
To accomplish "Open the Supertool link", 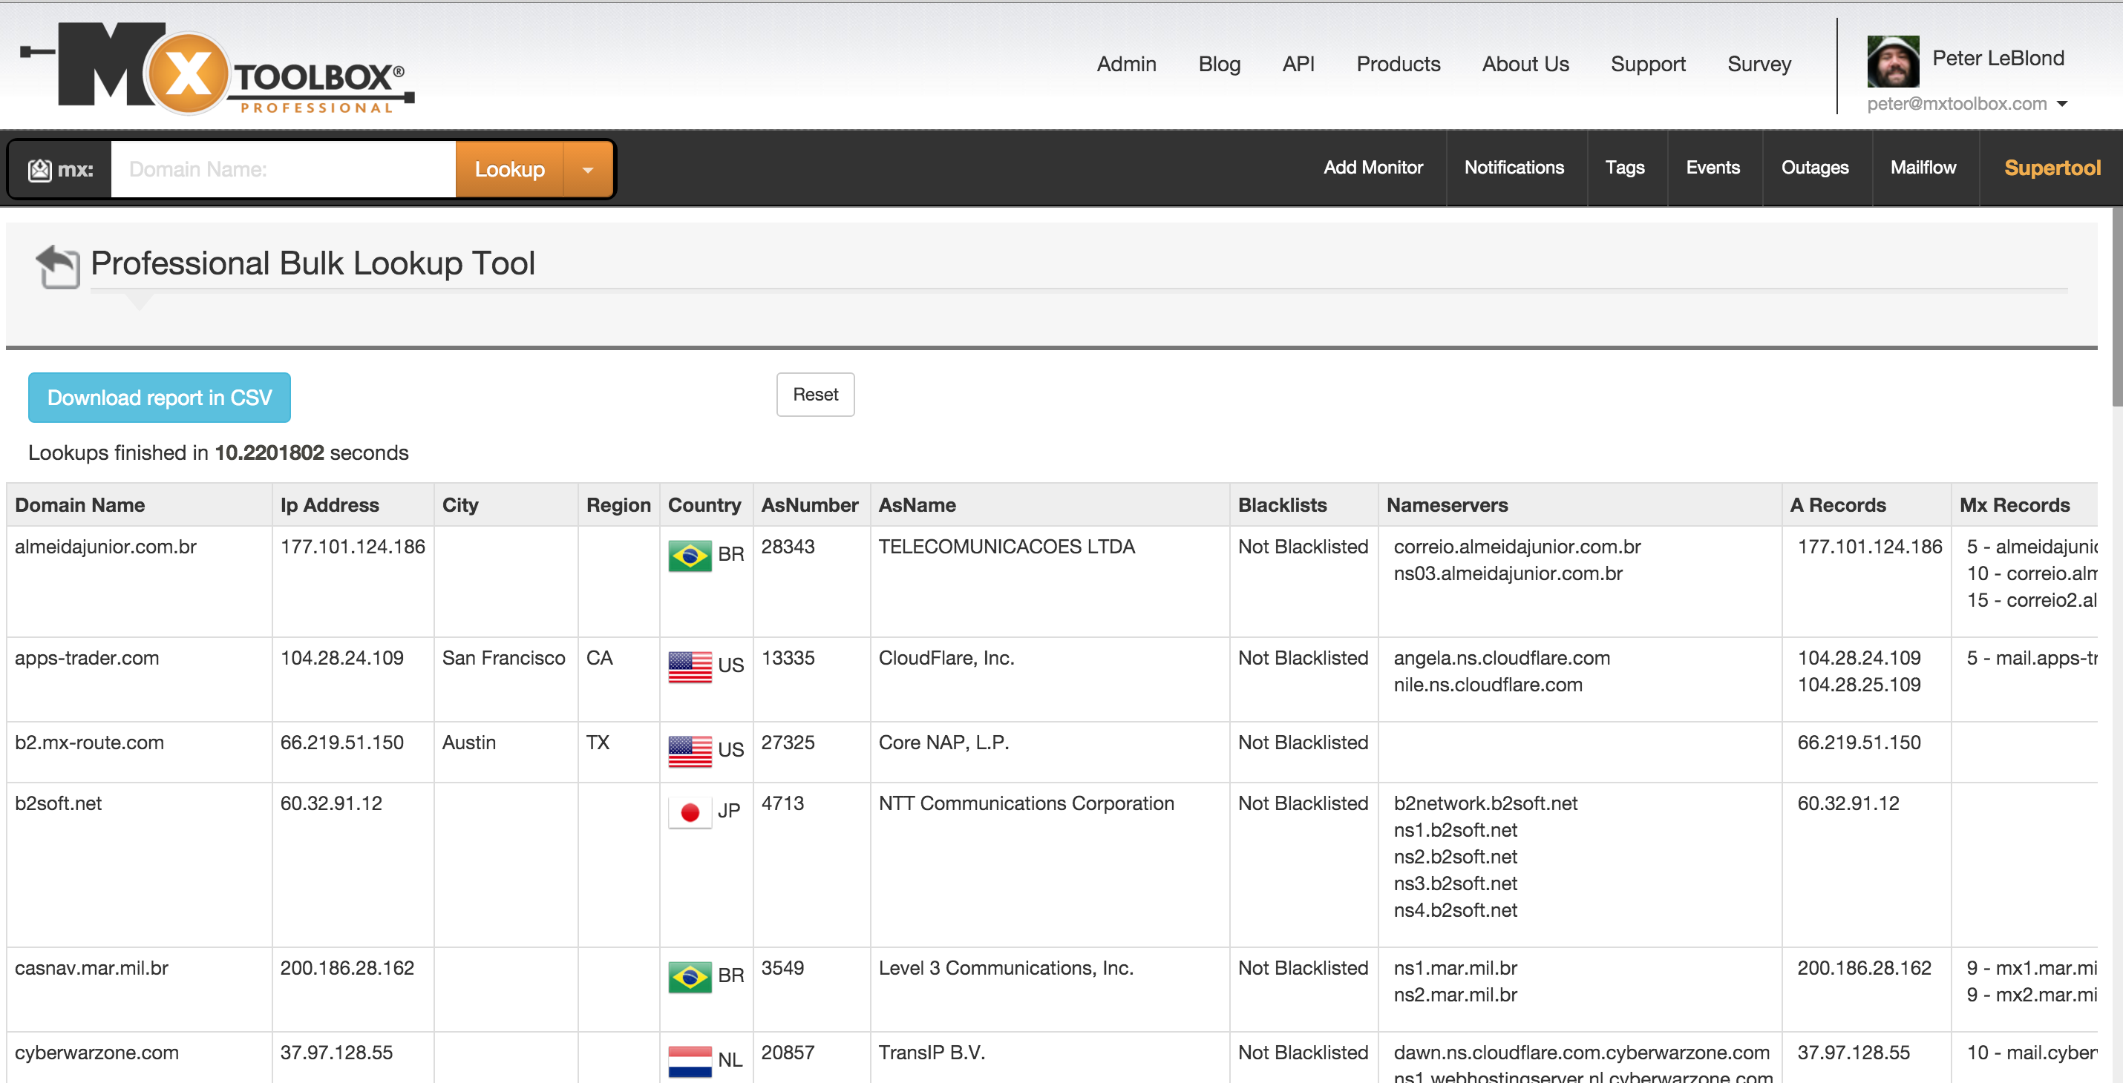I will (x=2051, y=168).
